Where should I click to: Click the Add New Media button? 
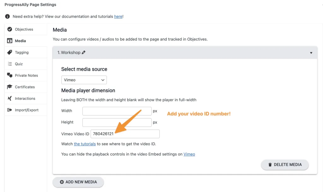pos(78,182)
